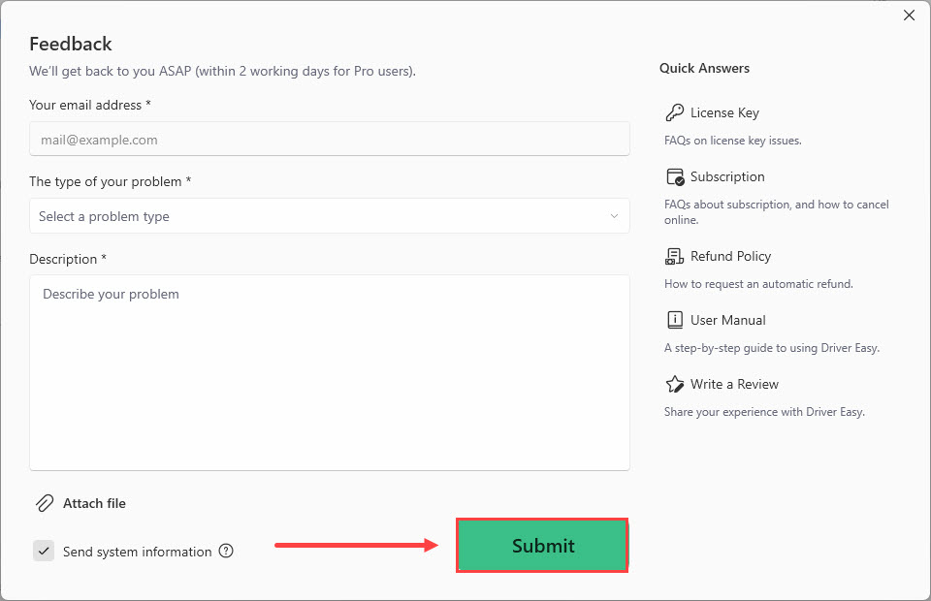Open the User Manual link
The image size is (931, 601).
(727, 320)
